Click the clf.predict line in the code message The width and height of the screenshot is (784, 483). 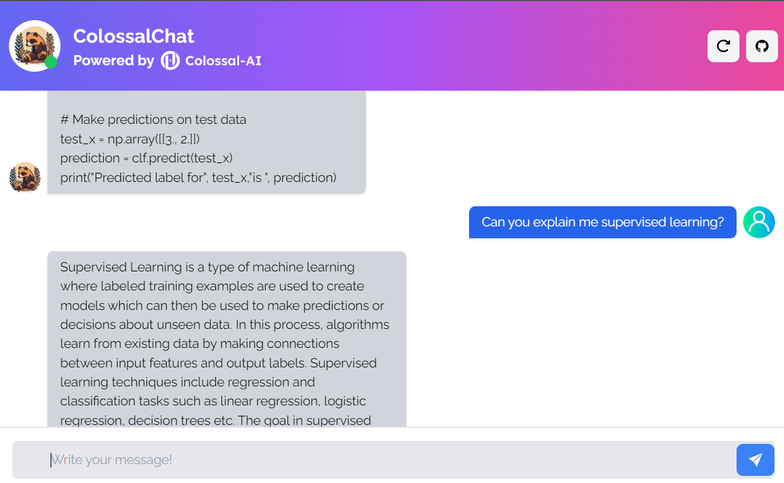point(145,158)
